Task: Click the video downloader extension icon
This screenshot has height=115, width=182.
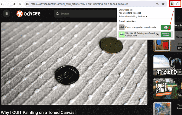Action: point(172,4)
